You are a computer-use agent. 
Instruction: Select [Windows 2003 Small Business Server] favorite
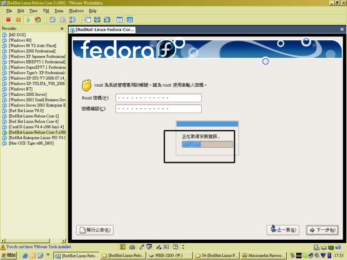34,100
